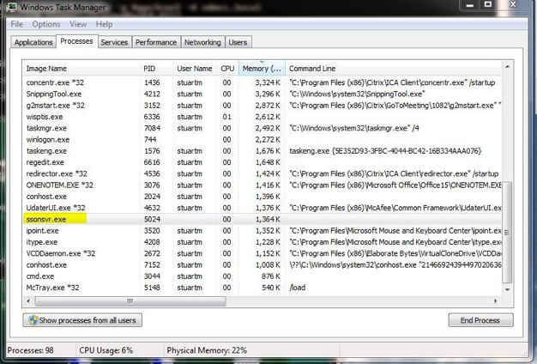Image resolution: width=537 pixels, height=364 pixels.
Task: Select the cmd.exe process
Action: pos(262,276)
